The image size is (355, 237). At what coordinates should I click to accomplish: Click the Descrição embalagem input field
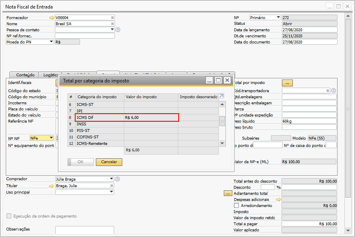pyautogui.click(x=309, y=103)
